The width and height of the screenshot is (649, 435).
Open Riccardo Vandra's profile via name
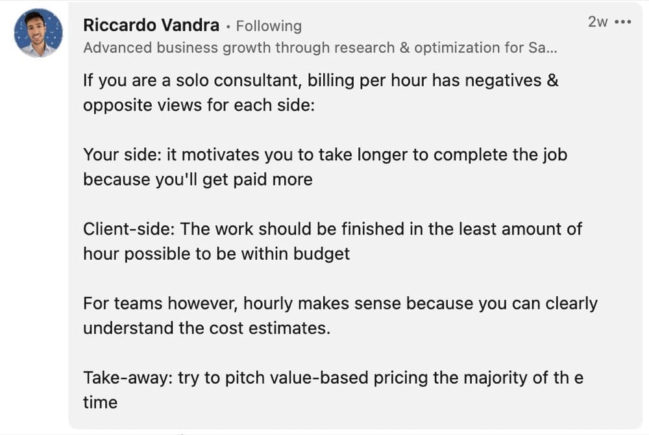pyautogui.click(x=151, y=25)
